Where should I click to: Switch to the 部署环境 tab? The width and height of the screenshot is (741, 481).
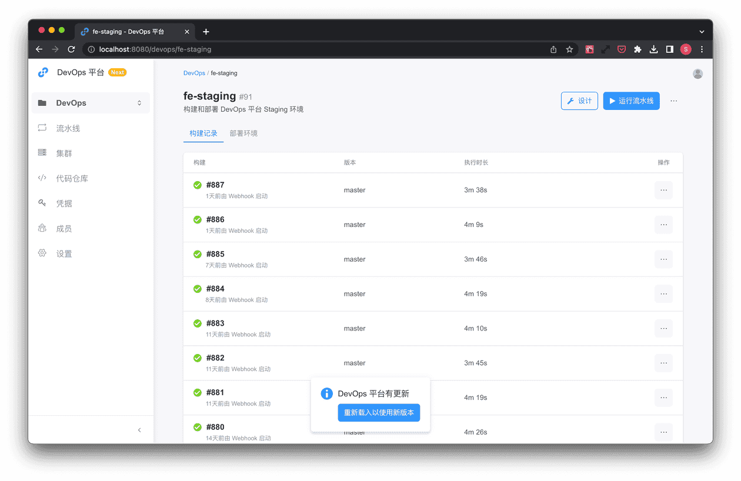(x=243, y=133)
